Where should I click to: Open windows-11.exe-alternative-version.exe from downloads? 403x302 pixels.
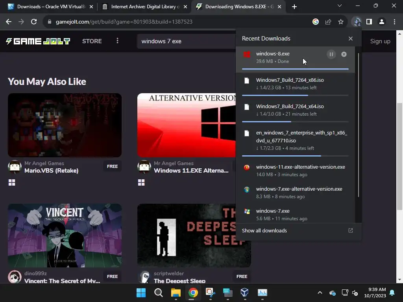[295, 171]
